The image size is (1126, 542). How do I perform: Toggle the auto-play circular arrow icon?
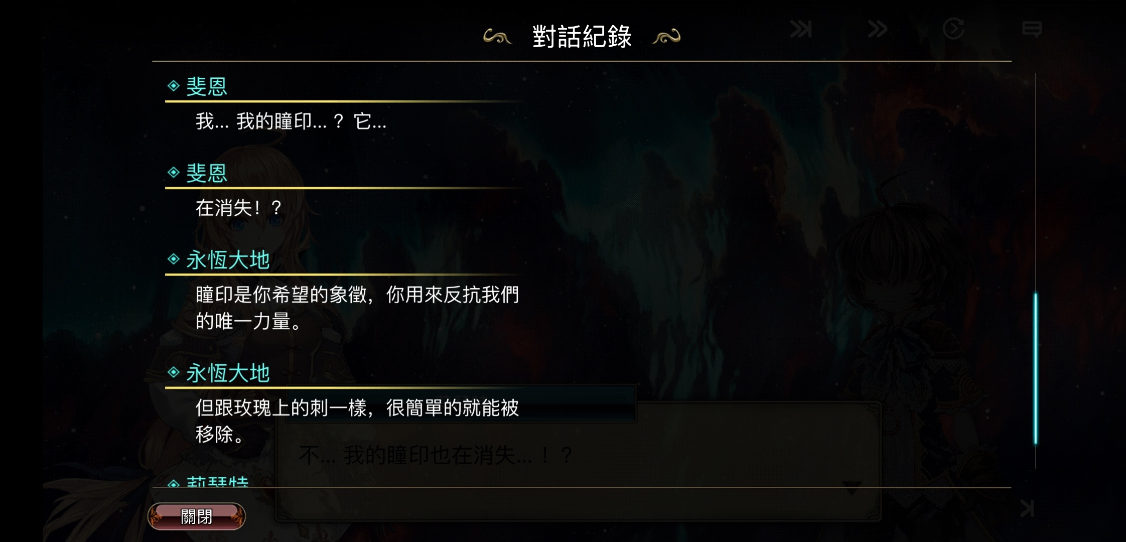[953, 29]
